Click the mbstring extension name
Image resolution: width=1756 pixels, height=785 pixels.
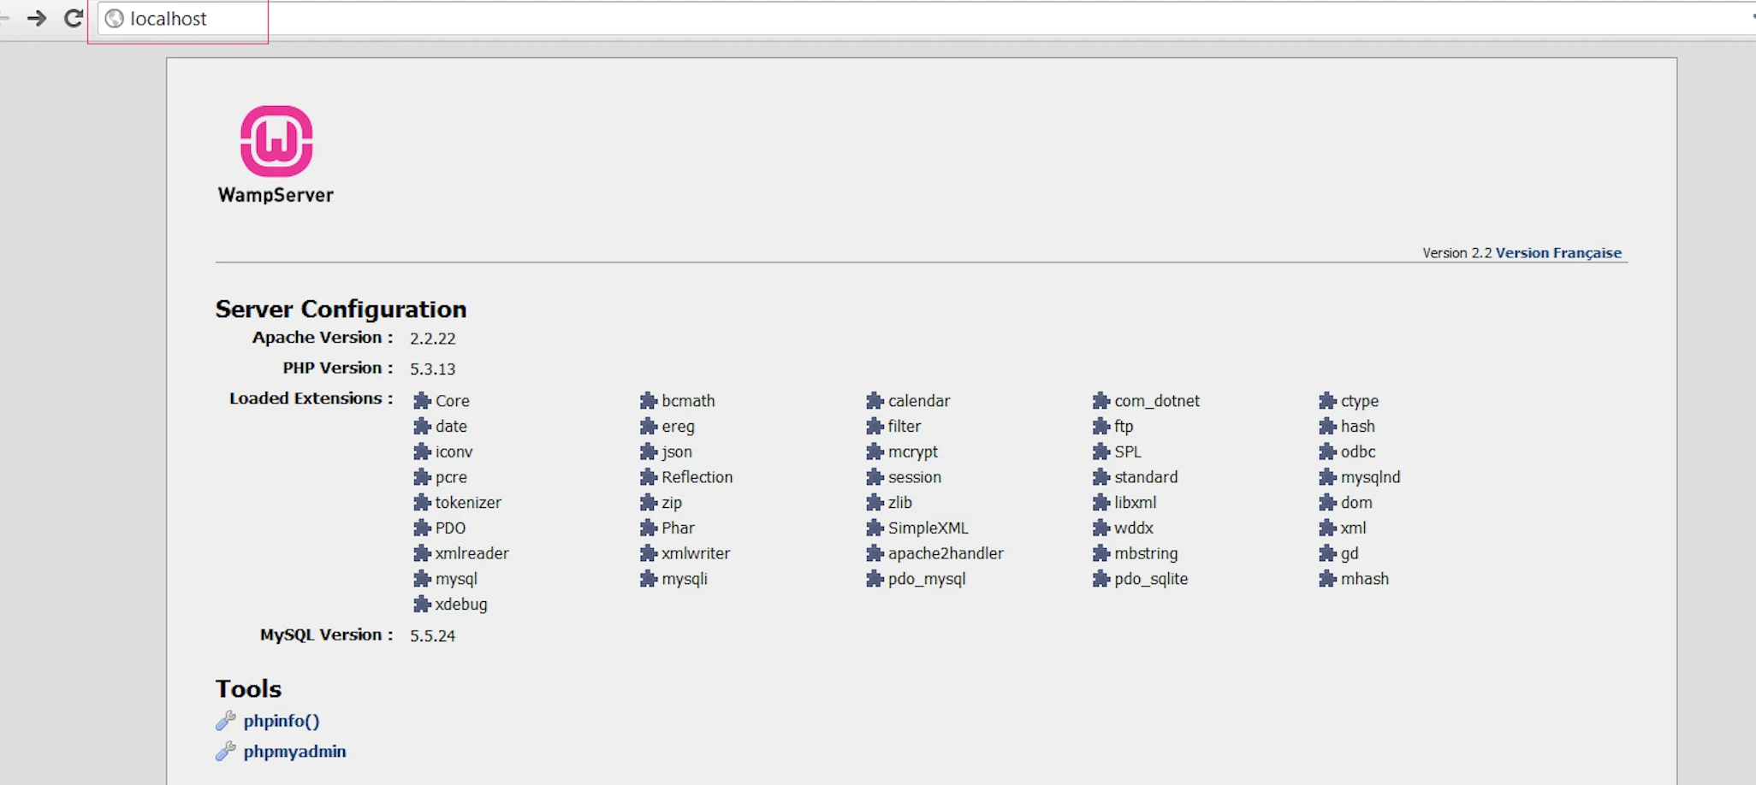[x=1146, y=554]
